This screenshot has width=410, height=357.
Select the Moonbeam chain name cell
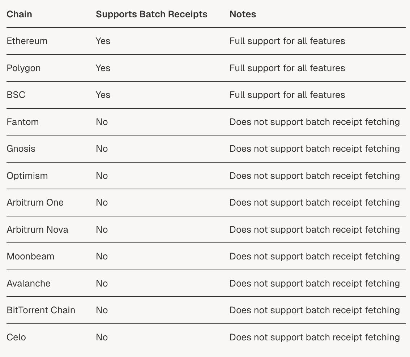[x=30, y=257]
